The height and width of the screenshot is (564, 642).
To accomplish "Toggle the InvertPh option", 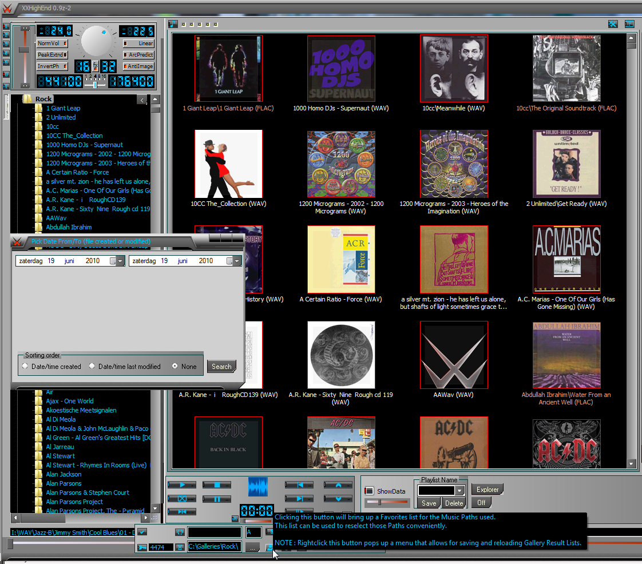I will (x=53, y=66).
